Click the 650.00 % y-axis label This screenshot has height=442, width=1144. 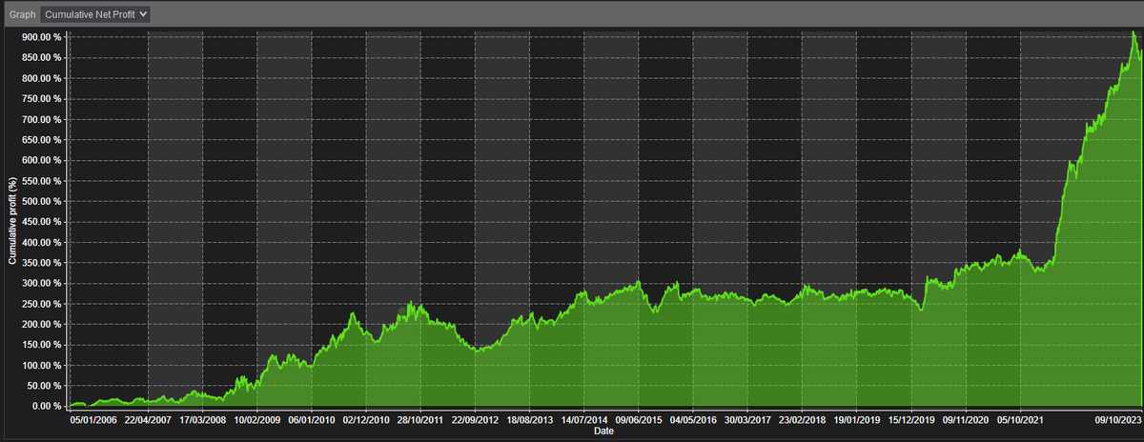coord(42,140)
